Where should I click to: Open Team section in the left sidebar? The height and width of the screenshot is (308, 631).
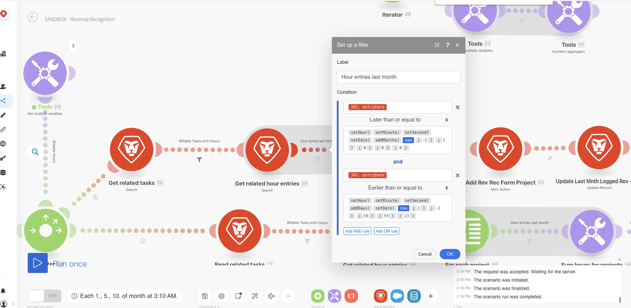tap(3, 86)
